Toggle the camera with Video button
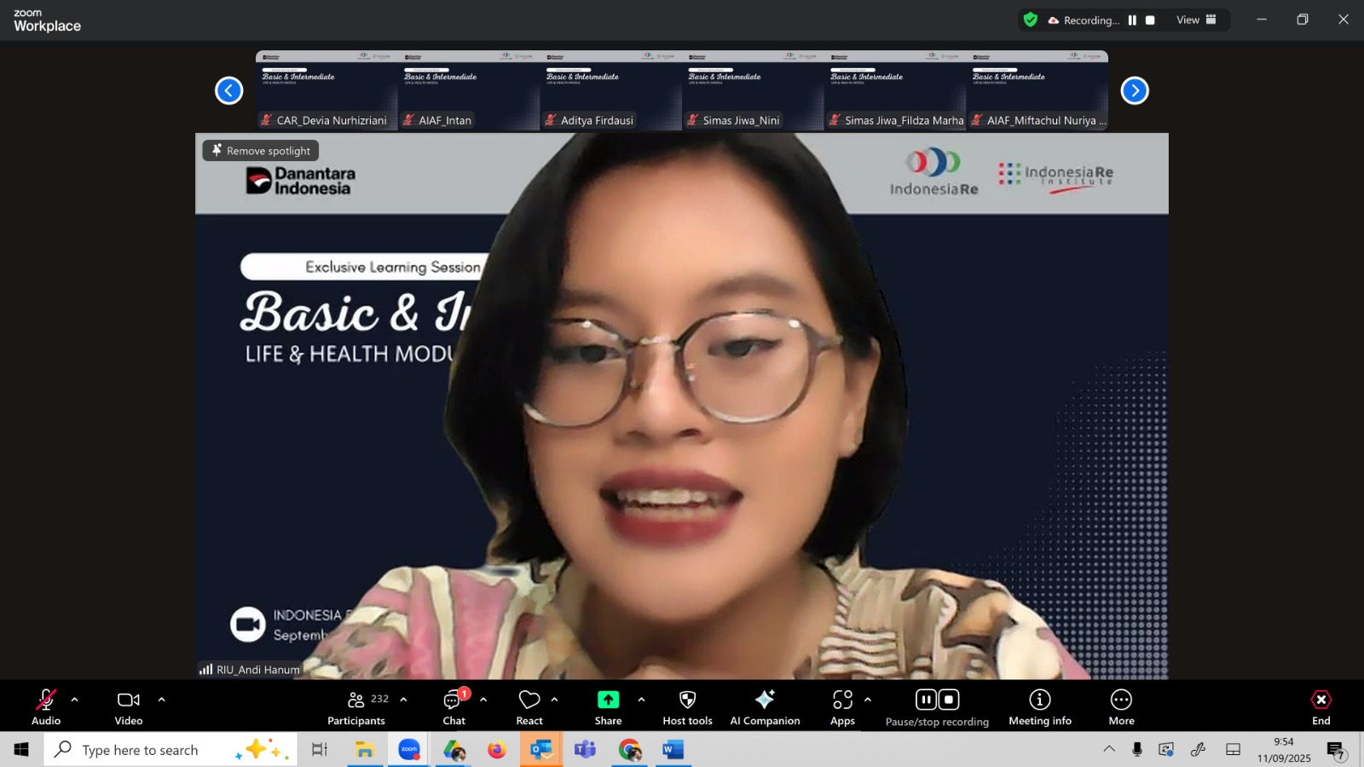Screen dimensions: 1364x767 tap(129, 707)
